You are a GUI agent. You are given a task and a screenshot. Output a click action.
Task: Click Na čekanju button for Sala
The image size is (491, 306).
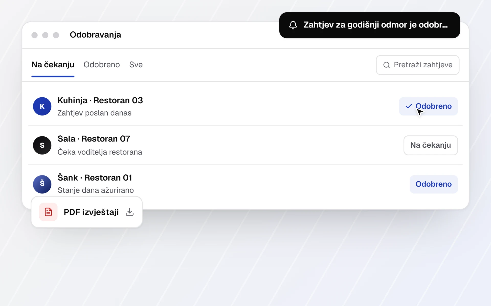pyautogui.click(x=431, y=145)
